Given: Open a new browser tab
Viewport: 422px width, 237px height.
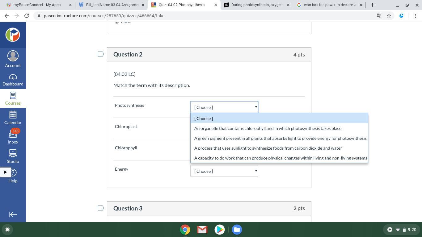Looking at the screenshot, I should point(372,5).
